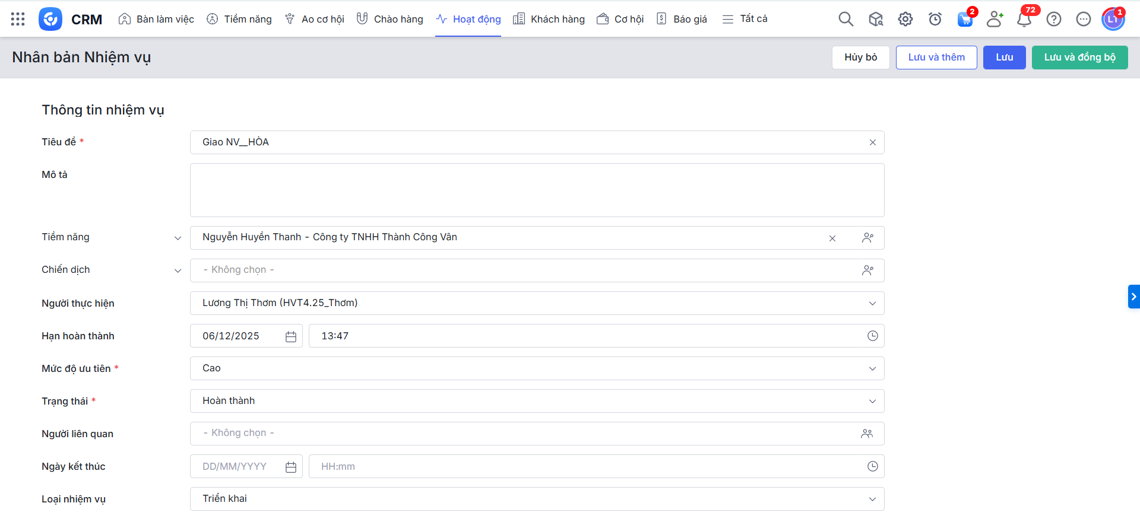1140x522 pixels.
Task: Change the Tiềm năng label type chevron
Action: pos(178,238)
